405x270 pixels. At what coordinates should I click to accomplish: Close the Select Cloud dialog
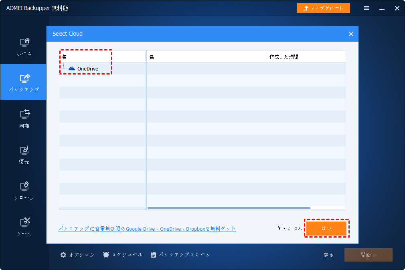[351, 34]
